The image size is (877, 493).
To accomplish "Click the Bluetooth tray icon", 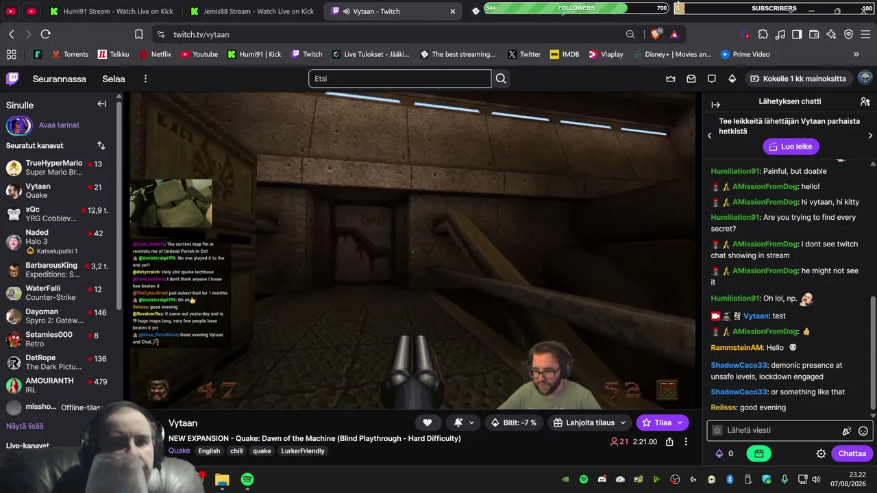I will tap(730, 479).
